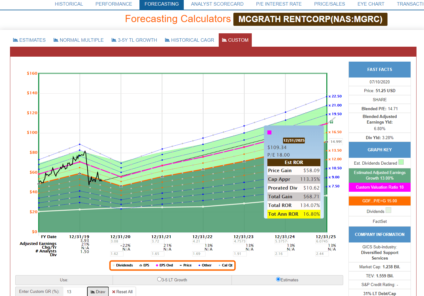Click the Custom GR percent input field

[x=75, y=292]
